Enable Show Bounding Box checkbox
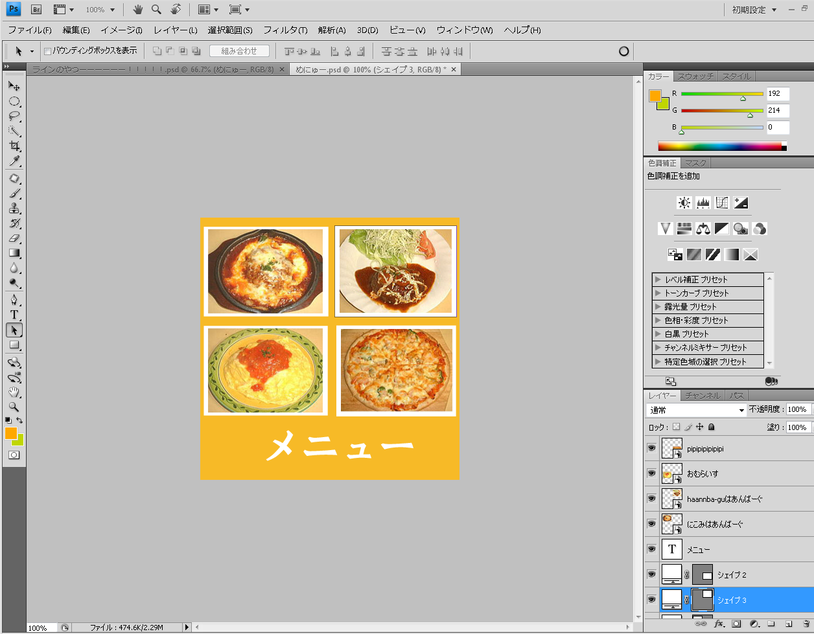Screen dimensions: 814x634 point(47,51)
